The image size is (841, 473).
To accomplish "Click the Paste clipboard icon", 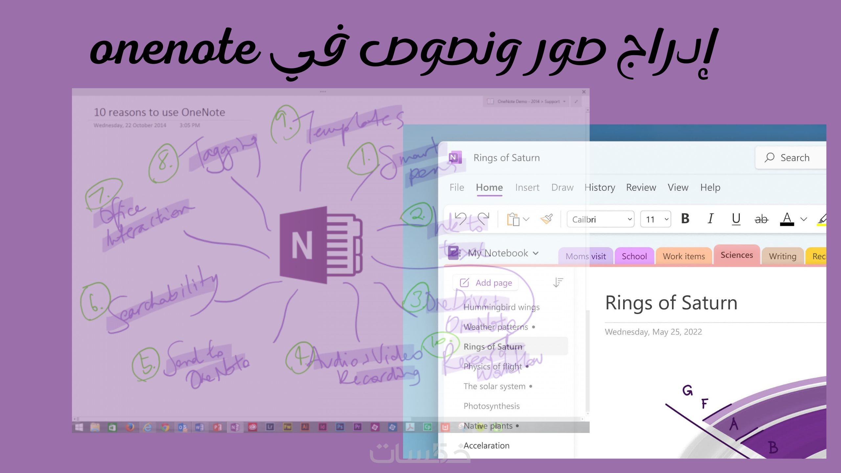I will pyautogui.click(x=513, y=219).
